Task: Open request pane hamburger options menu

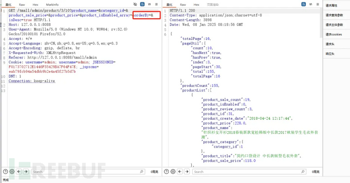Action: pyautogui.click(x=156, y=4)
